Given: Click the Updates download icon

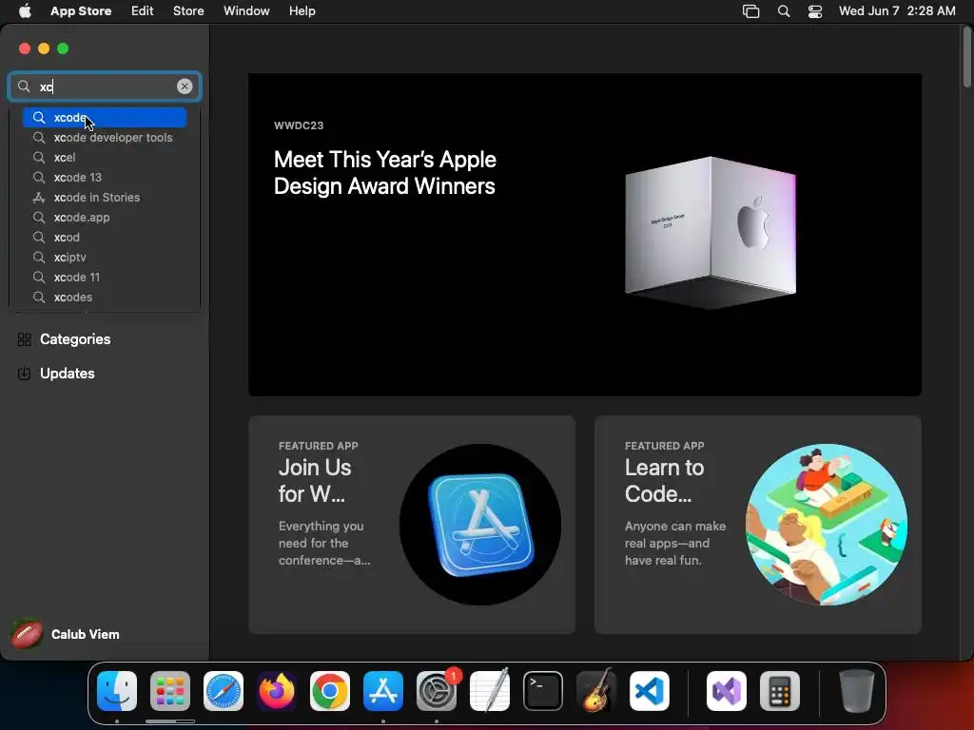Looking at the screenshot, I should [x=24, y=373].
